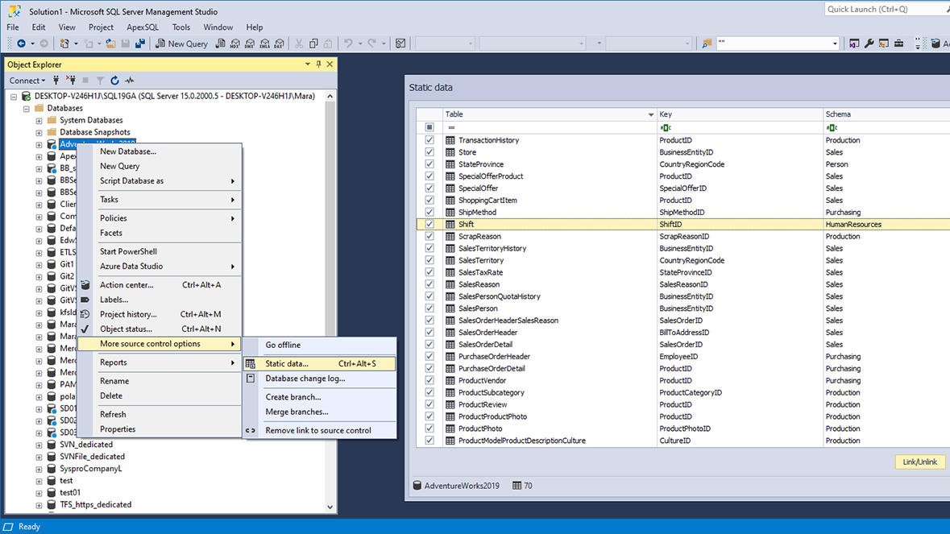950x534 pixels.
Task: Click the Key column header
Action: click(x=739, y=114)
